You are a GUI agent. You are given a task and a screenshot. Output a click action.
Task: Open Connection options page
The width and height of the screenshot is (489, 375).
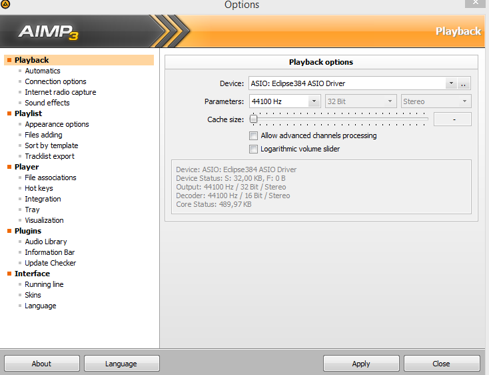(55, 81)
